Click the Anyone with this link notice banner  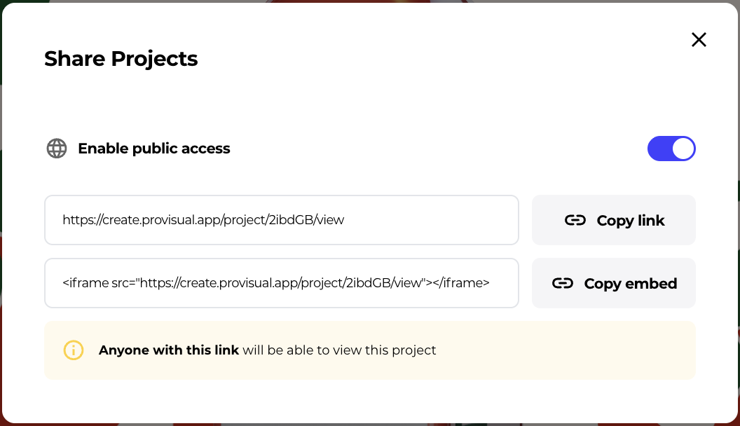coord(370,350)
